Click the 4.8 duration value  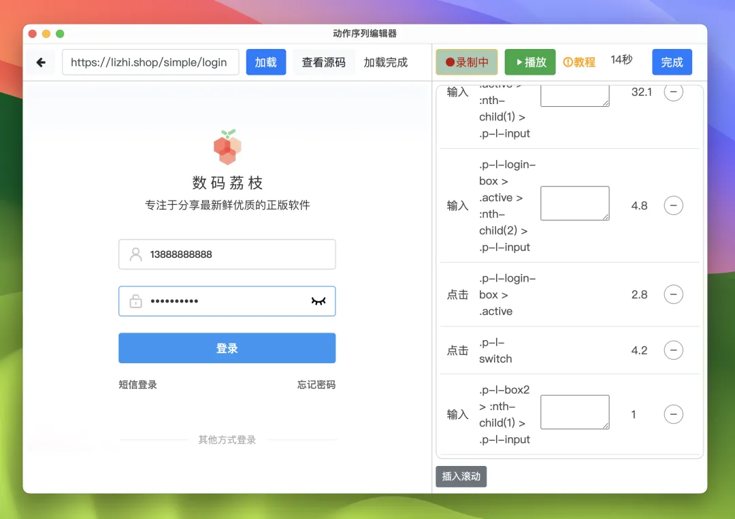(x=639, y=205)
